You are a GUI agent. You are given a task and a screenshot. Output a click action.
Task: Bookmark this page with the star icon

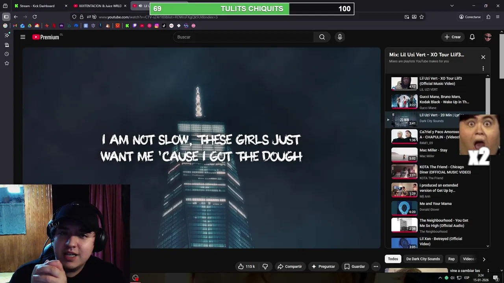point(422,17)
